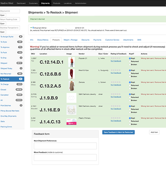Open the Administration menu item
166x169 pixels.
(81, 3)
